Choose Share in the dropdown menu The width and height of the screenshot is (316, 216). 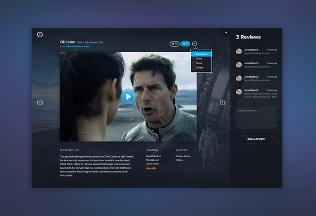(x=199, y=59)
